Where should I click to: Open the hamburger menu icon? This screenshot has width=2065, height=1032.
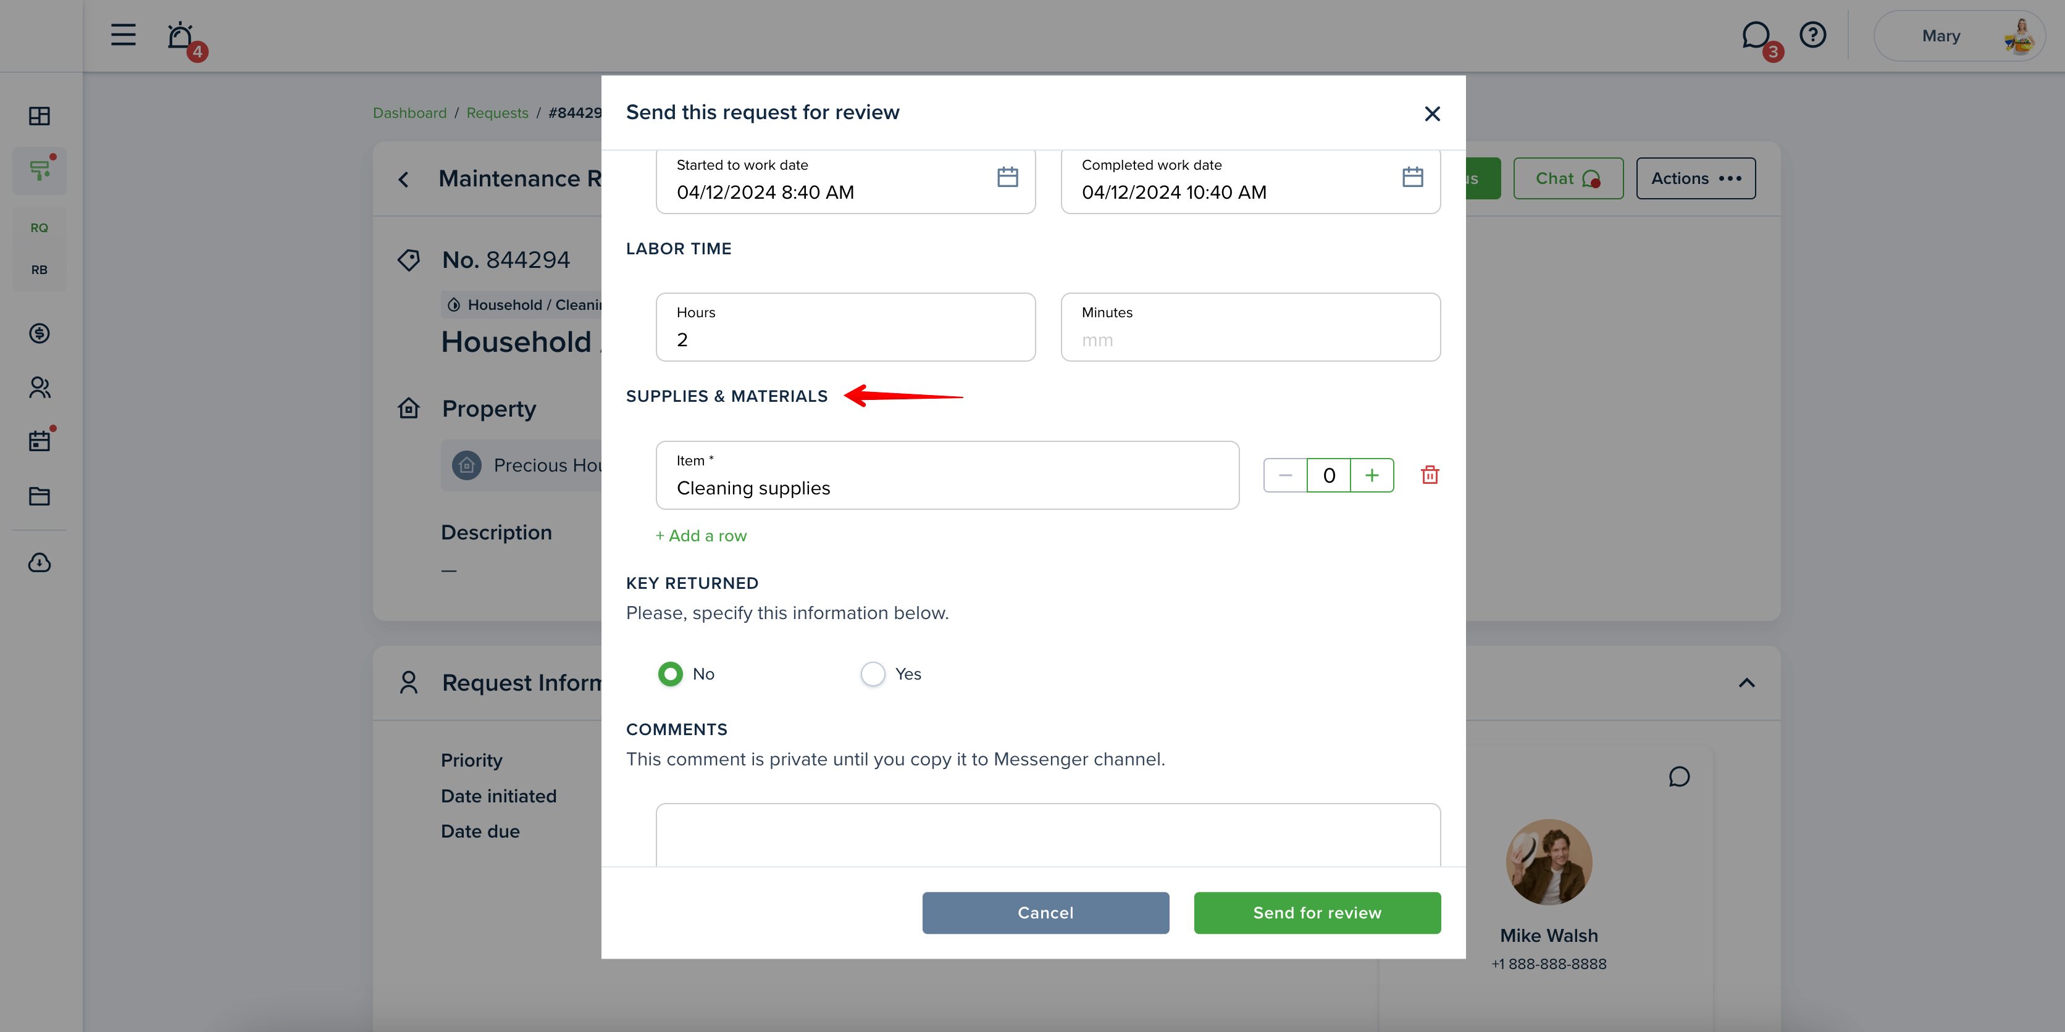point(123,35)
